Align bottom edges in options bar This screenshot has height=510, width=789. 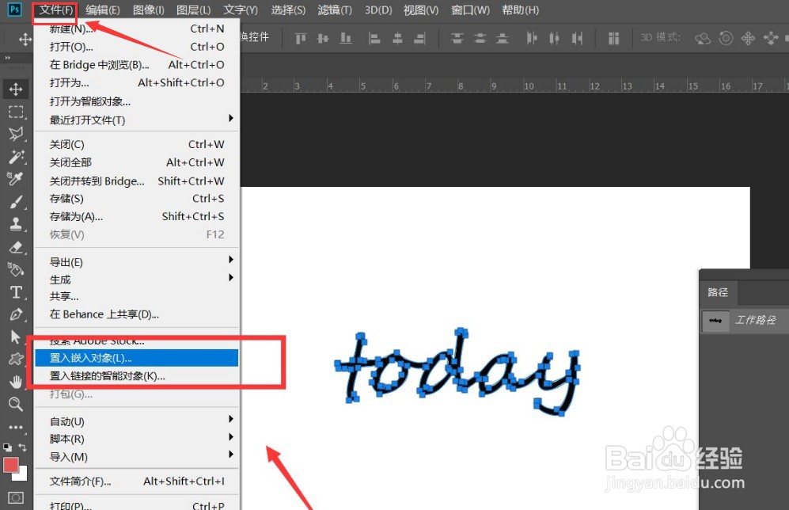pos(346,38)
